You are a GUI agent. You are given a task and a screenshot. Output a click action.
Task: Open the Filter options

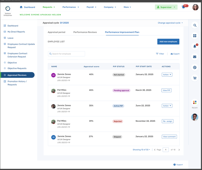(x=160, y=54)
